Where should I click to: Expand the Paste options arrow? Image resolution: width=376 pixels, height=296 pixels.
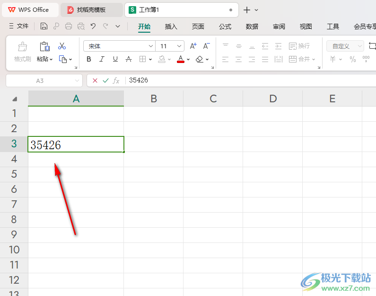pos(51,59)
